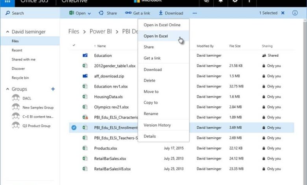This screenshot has height=185, width=307.
Task: Open the app launcher waffle icon
Action: tap(7, 2)
